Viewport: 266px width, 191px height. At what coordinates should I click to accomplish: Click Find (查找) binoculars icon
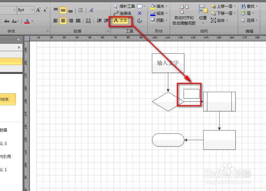[243, 6]
